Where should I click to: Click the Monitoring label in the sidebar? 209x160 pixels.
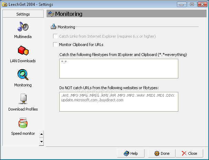(23, 85)
